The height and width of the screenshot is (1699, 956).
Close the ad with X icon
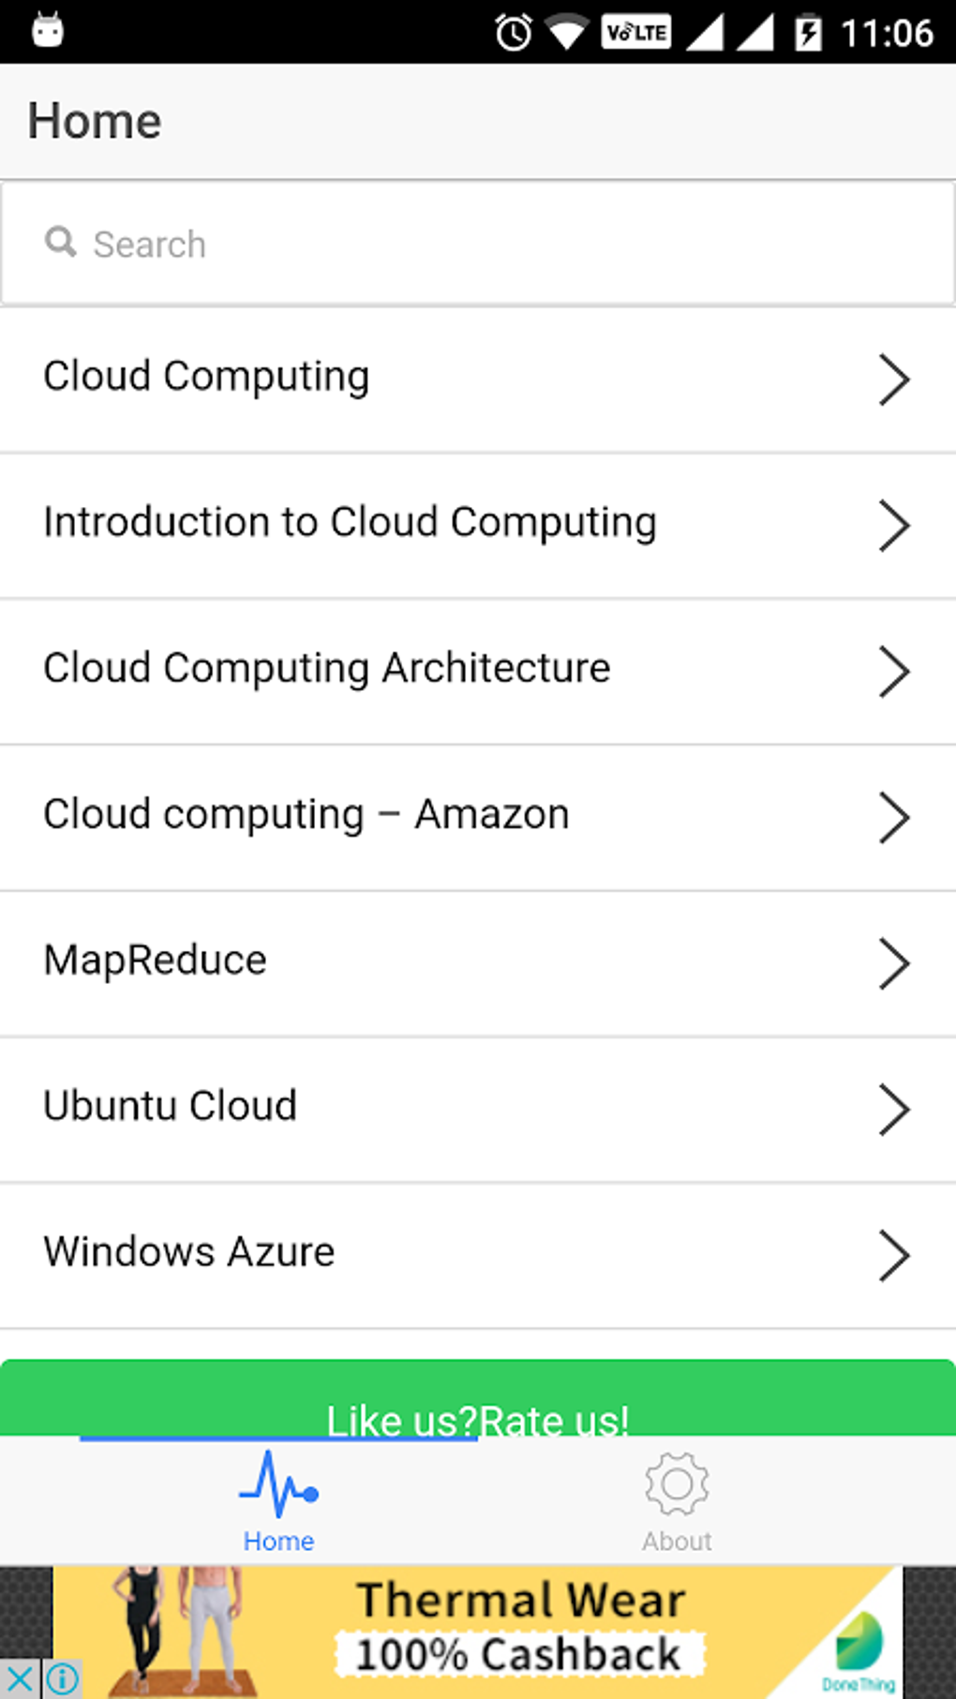pyautogui.click(x=20, y=1678)
